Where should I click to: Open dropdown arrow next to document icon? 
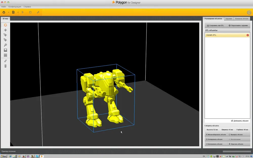pyautogui.click(x=18, y=12)
